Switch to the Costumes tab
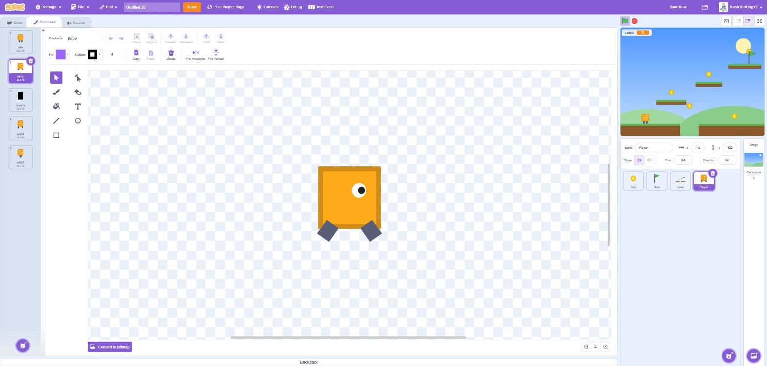Screen dimensions: 767x366 click(x=45, y=23)
